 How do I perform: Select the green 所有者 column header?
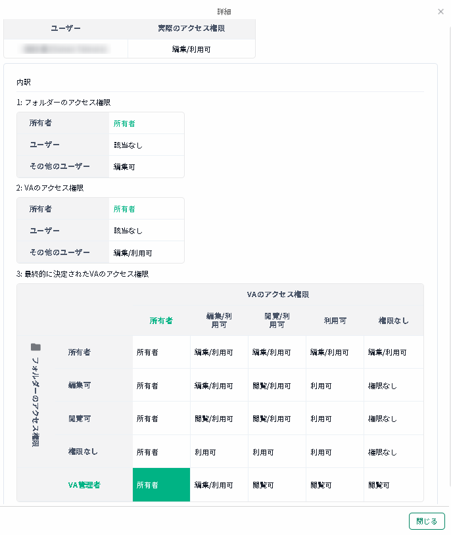(161, 321)
